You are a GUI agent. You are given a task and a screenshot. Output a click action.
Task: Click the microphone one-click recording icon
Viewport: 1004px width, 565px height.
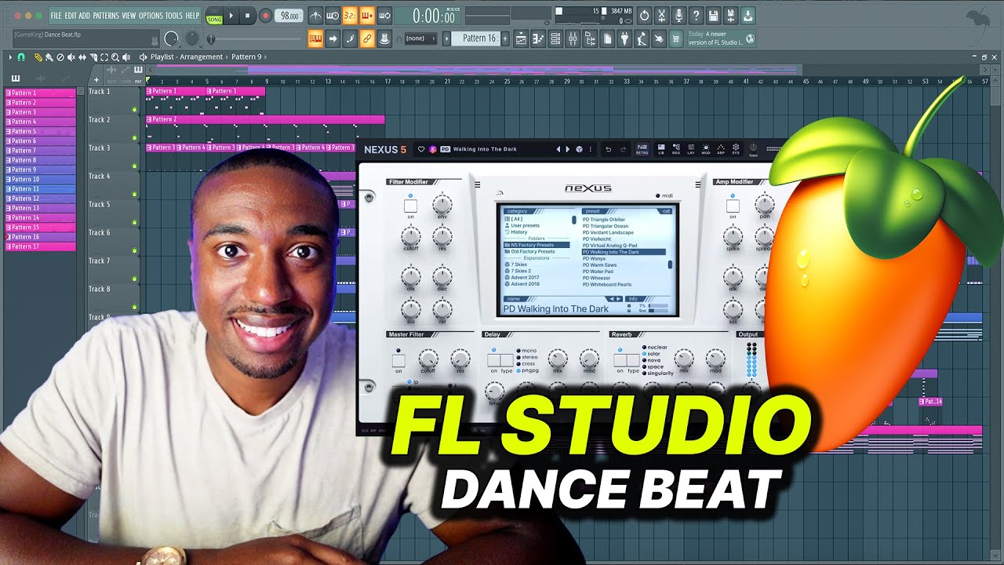pyautogui.click(x=679, y=16)
